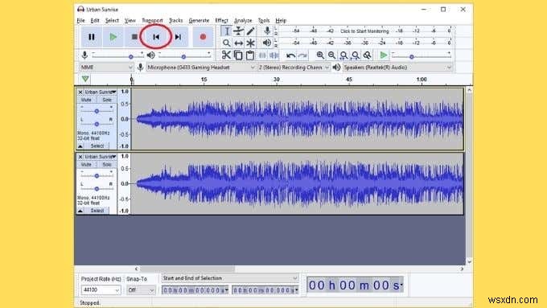Click the first track's gain slider
This screenshot has height=308, width=547.
pyautogui.click(x=97, y=110)
